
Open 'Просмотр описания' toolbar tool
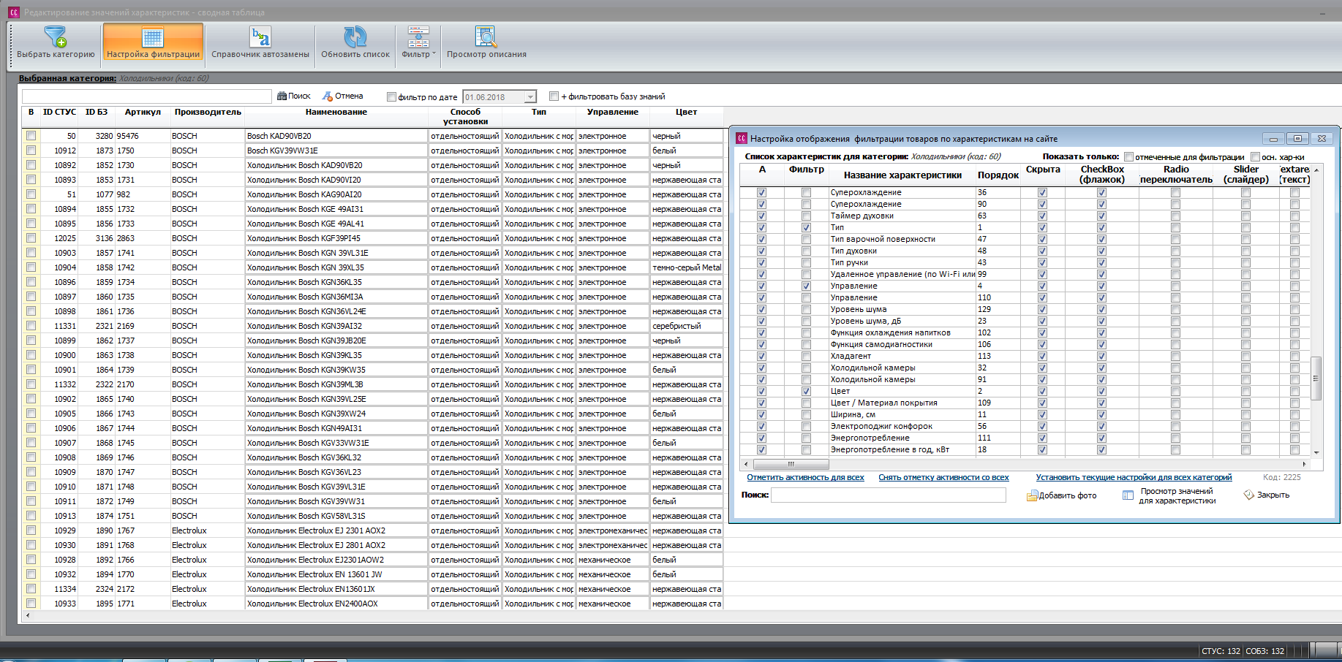pyautogui.click(x=486, y=43)
